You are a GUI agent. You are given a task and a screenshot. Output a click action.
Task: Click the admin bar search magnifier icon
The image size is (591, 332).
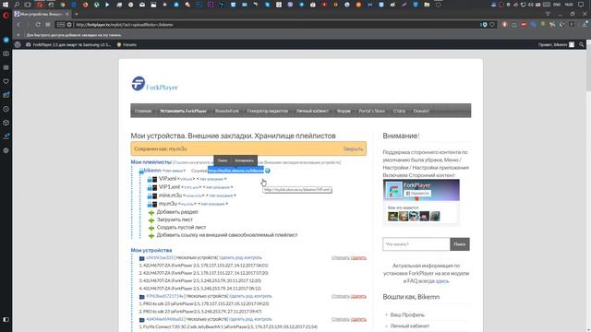tap(581, 44)
